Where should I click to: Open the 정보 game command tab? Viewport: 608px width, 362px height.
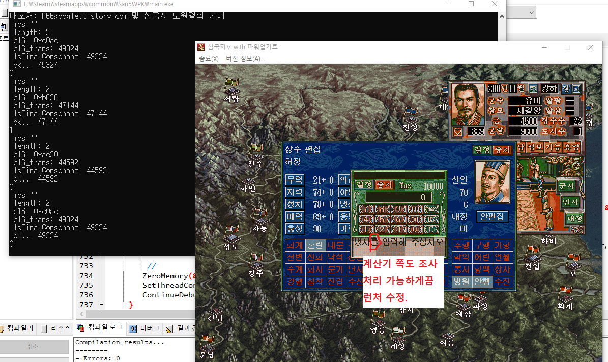pyautogui.click(x=535, y=147)
